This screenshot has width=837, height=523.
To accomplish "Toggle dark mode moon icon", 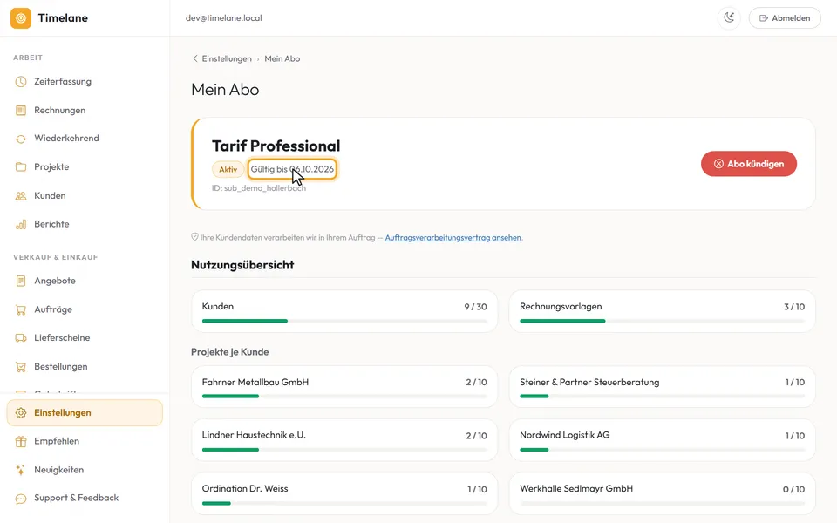I will click(x=729, y=17).
